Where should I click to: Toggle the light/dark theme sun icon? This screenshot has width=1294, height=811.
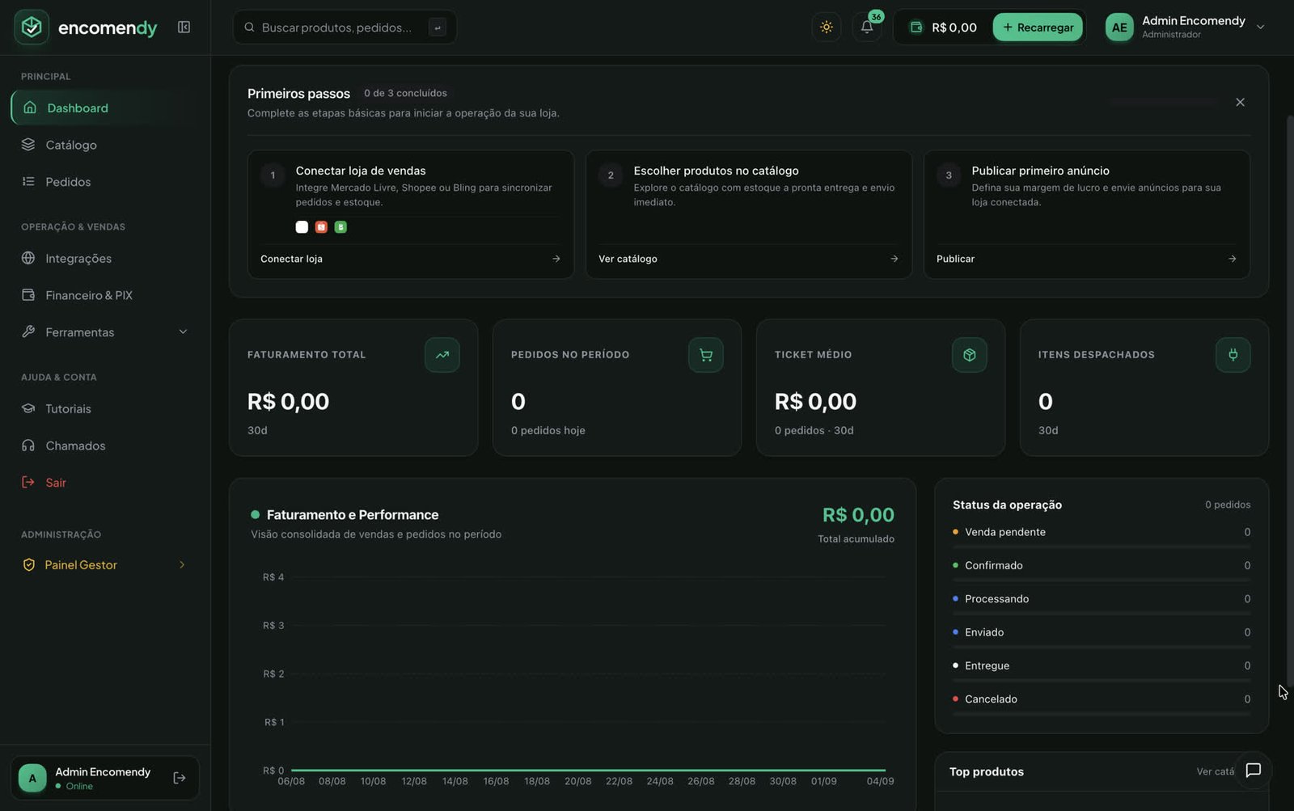(826, 27)
